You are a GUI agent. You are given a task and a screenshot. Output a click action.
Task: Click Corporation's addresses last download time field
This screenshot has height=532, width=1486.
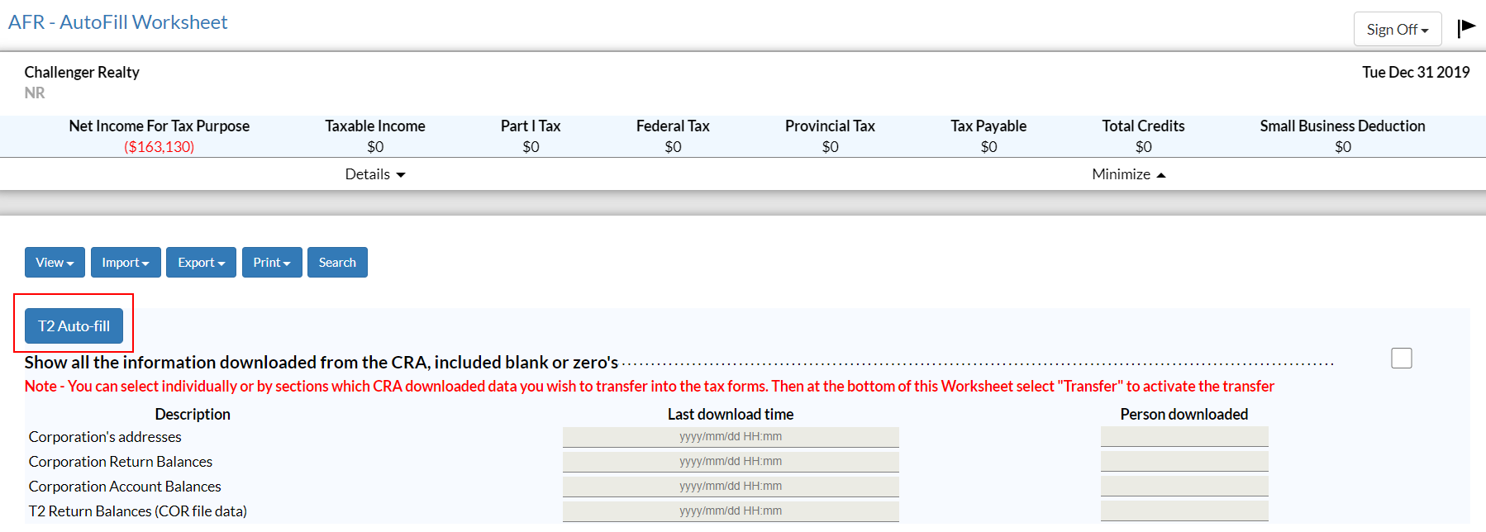pyautogui.click(x=731, y=437)
